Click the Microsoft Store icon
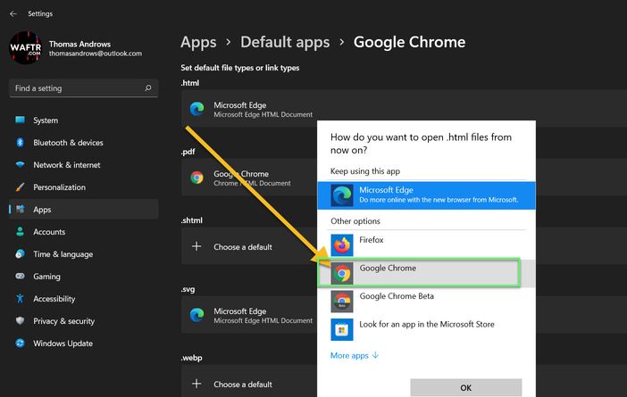 (x=342, y=329)
